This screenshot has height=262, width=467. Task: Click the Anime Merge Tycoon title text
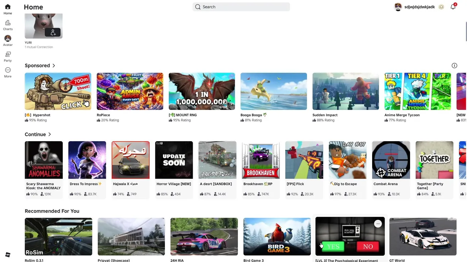[402, 115]
